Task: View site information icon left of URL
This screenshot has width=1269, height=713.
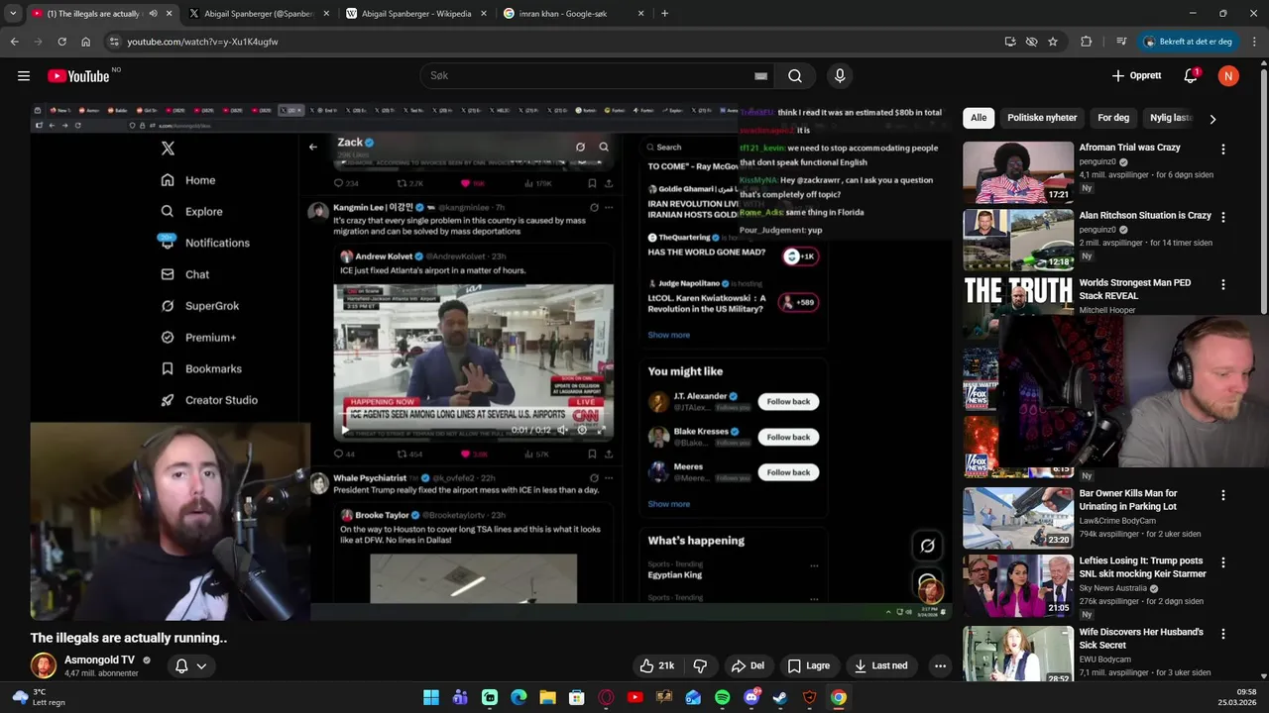Action: coord(114,42)
